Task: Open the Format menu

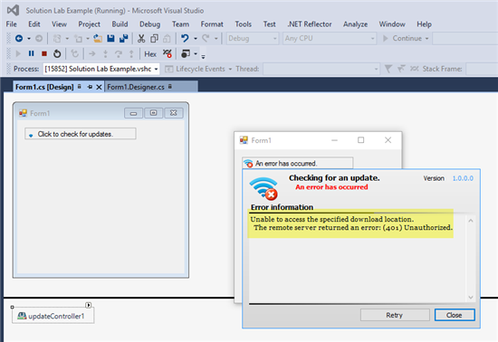Action: pos(212,24)
